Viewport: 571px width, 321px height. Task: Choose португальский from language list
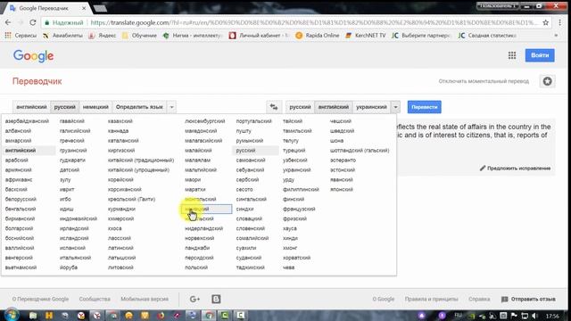[x=253, y=121]
